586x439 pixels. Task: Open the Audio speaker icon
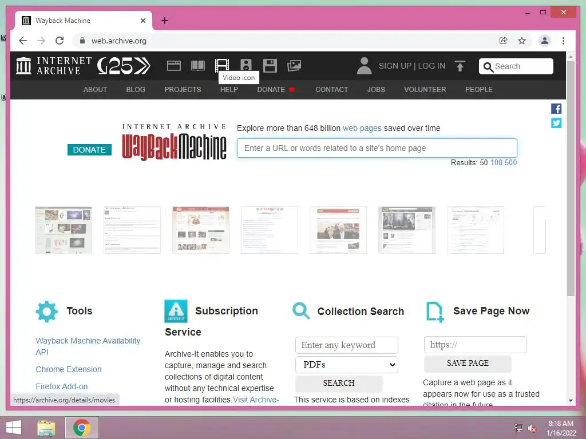point(246,66)
